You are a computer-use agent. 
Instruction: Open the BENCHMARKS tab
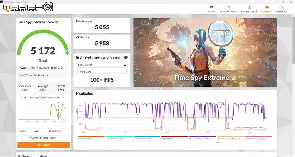[x=228, y=9]
